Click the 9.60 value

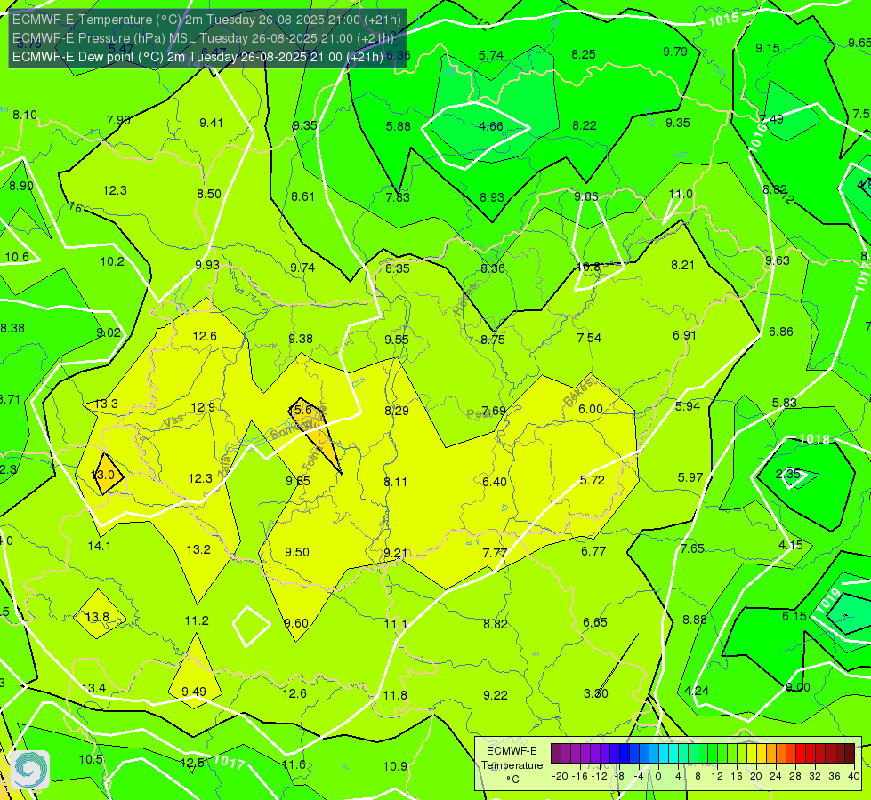[x=296, y=623]
